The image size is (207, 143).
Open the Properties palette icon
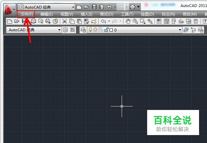[x=159, y=21]
